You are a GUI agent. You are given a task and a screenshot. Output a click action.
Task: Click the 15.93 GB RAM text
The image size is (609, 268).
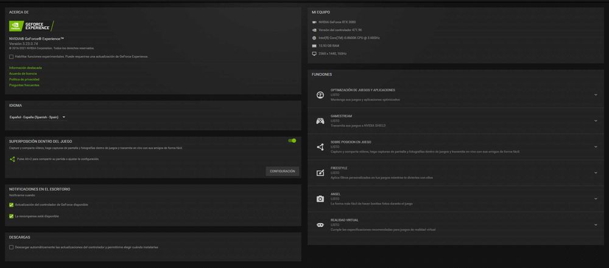[328, 46]
